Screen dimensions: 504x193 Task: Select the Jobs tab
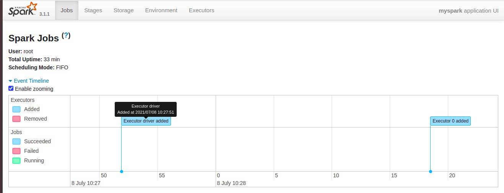(x=67, y=10)
